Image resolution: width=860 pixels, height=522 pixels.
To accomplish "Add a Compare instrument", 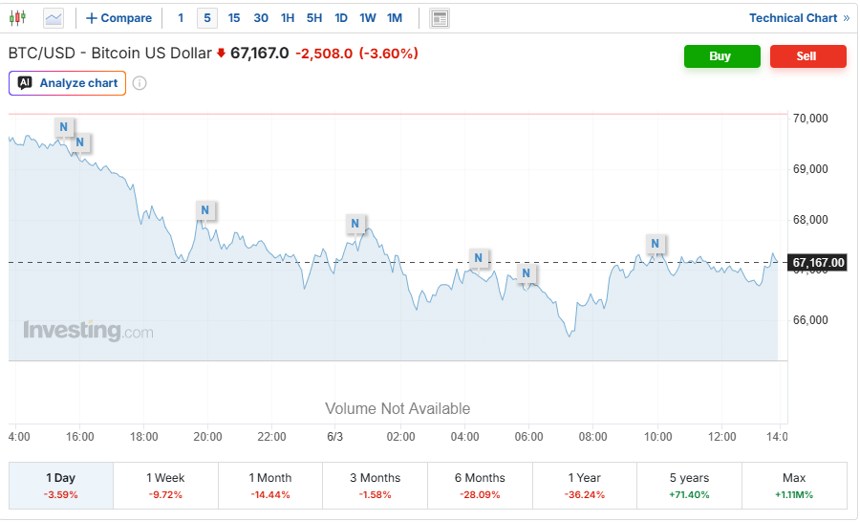I will coord(119,18).
